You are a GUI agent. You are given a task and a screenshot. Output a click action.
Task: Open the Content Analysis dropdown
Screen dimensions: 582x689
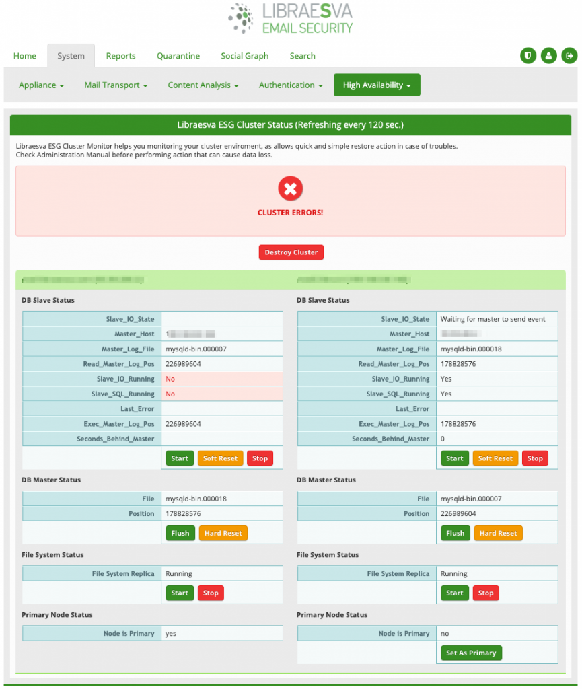coord(203,85)
